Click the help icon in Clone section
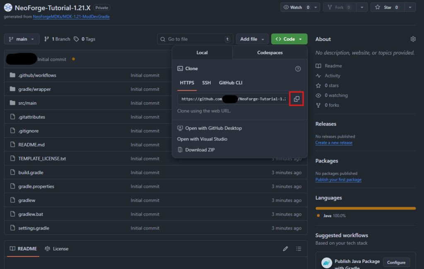 [298, 69]
